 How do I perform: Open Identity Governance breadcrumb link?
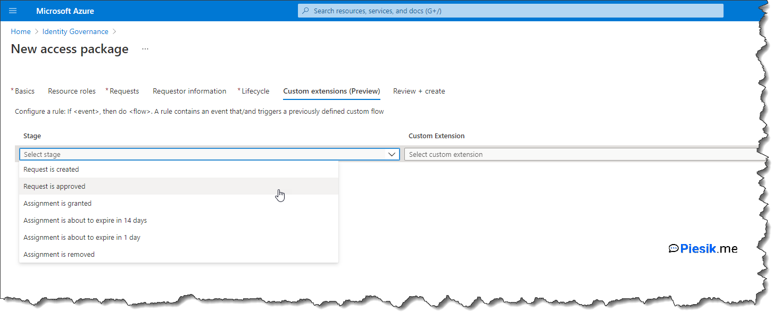click(x=75, y=31)
